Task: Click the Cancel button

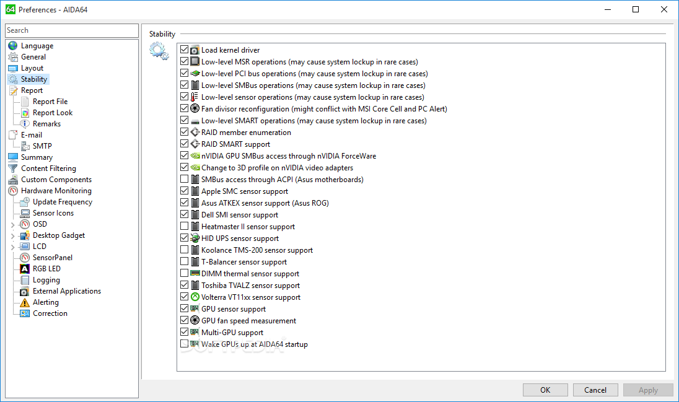Action: click(x=595, y=390)
